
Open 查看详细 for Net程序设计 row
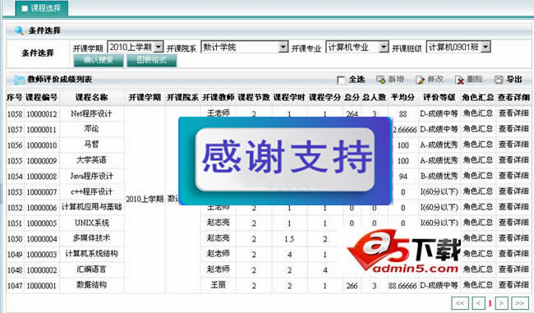[513, 113]
